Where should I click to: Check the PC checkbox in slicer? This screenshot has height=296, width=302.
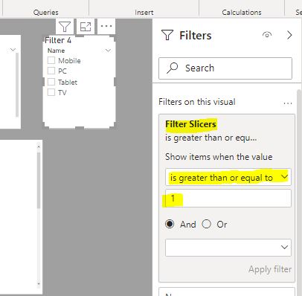click(51, 71)
